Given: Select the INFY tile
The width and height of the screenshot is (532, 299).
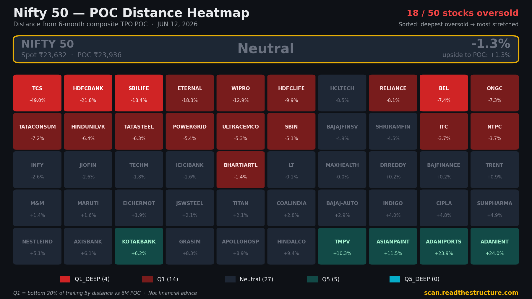Looking at the screenshot, I should click(x=37, y=170).
